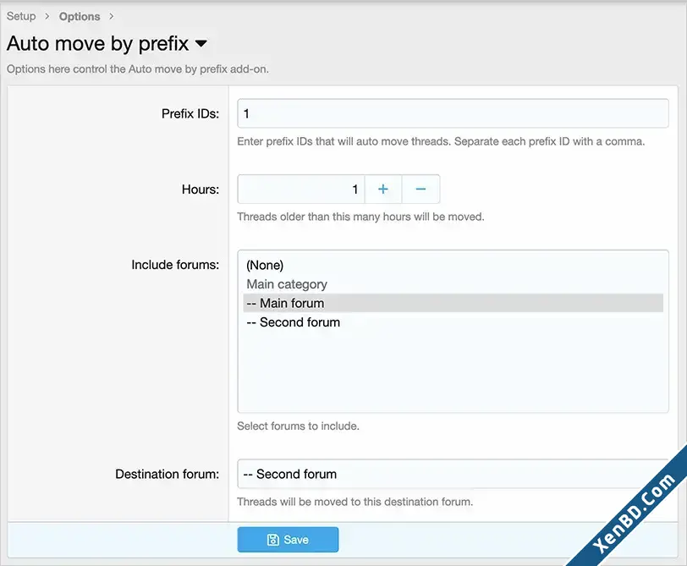Decrease Hours with the minus button

[420, 189]
